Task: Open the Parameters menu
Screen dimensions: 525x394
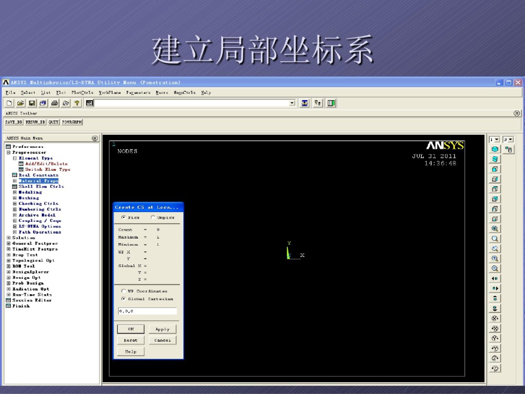Action: pyautogui.click(x=138, y=93)
